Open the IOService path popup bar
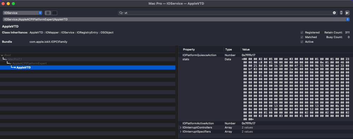 176,19
